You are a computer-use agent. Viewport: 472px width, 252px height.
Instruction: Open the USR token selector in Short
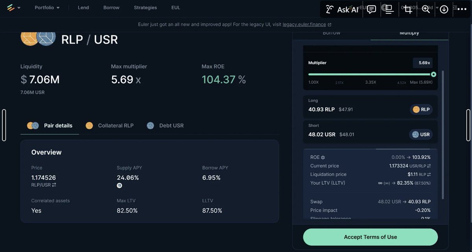420,134
